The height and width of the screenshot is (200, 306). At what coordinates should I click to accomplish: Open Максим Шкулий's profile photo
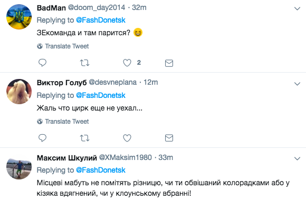pyautogui.click(x=19, y=167)
